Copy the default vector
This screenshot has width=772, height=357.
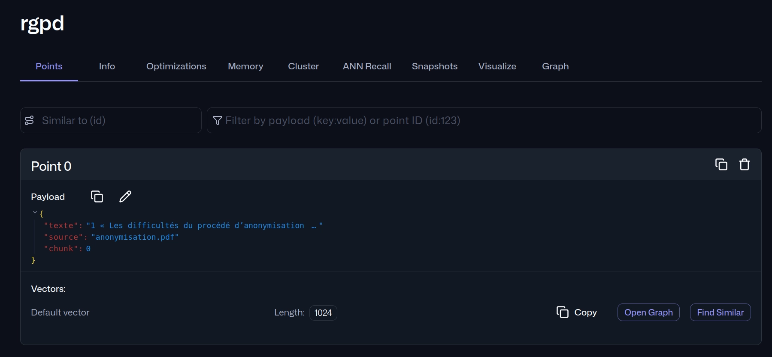576,312
